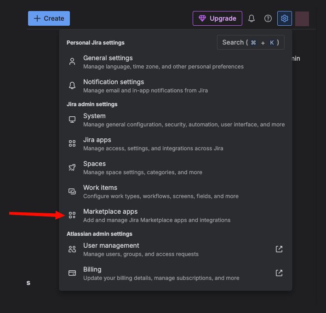Screen dimensions: 326x313
Task: Click 'Manage language, time zone, and other personal preferences'
Action: click(x=163, y=67)
